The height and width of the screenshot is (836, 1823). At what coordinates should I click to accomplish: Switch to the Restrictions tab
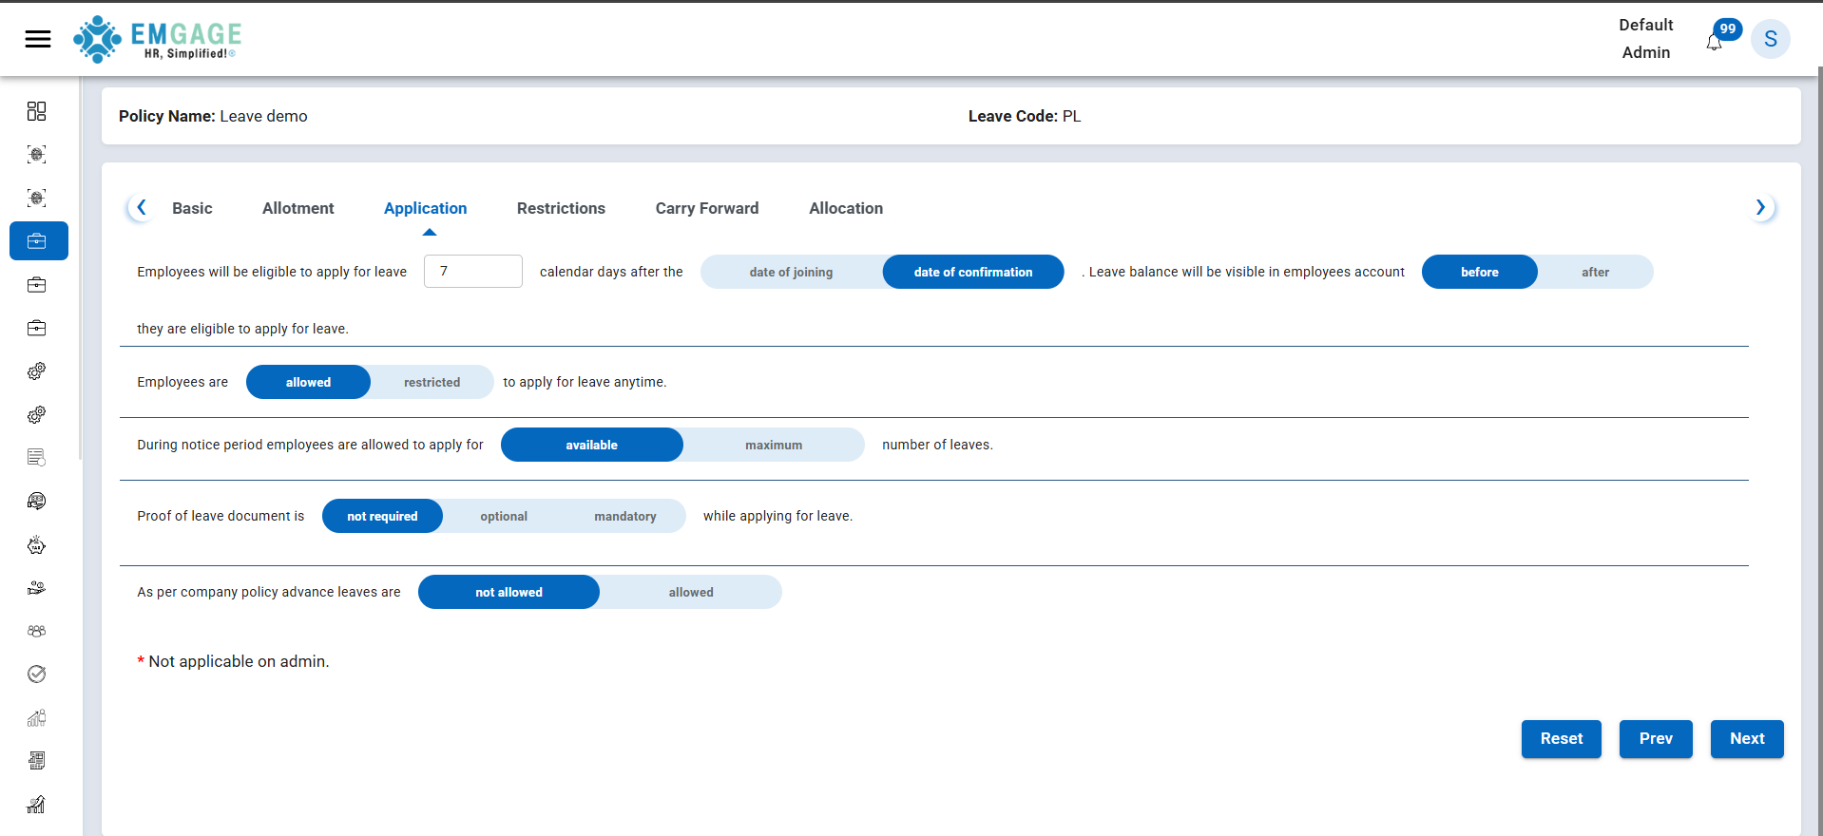pos(561,208)
